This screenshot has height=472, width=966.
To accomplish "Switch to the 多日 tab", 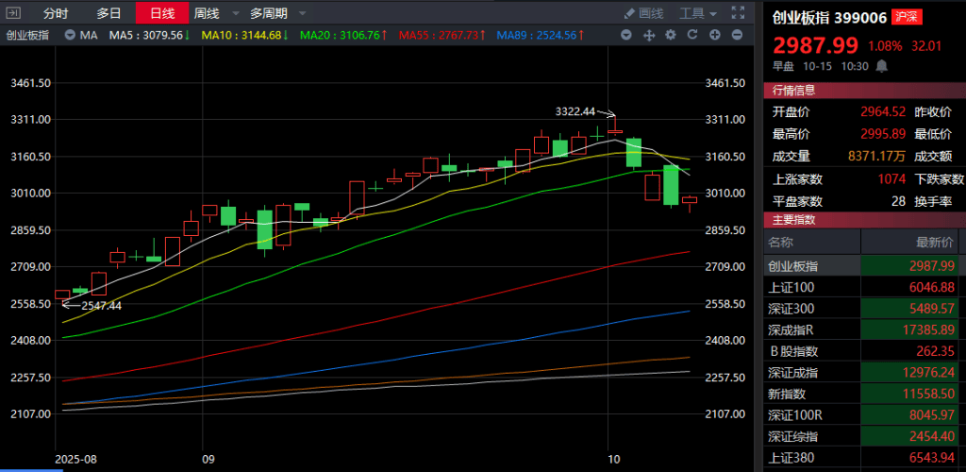I will tap(108, 13).
